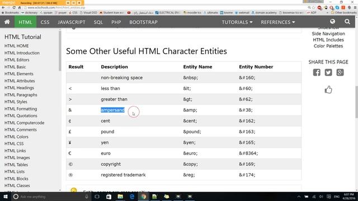Click the highlighted 'ampersand' cell
Viewport: 358px width, 201px height.
(x=112, y=110)
